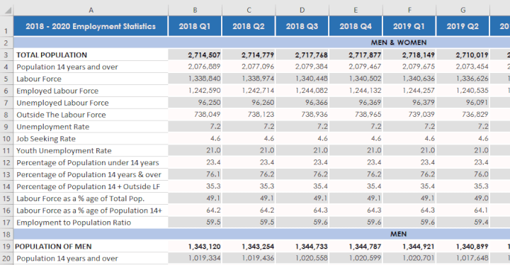Select 2018 Q1 total population value 2,714,507
This screenshot has width=510, height=265.
tap(195, 55)
